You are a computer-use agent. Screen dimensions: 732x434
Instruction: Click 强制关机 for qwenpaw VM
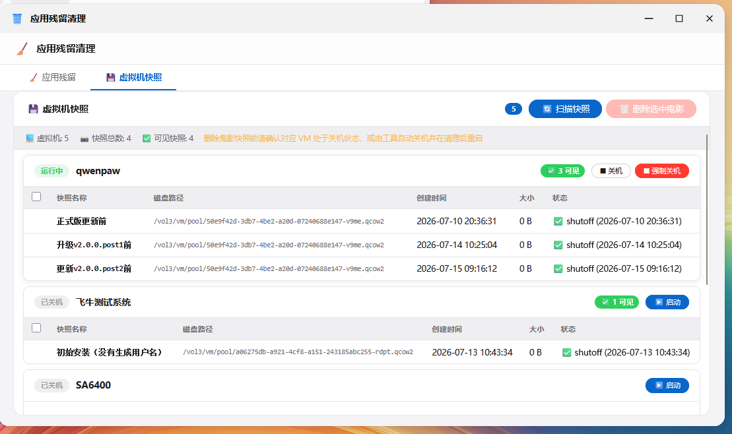point(661,171)
